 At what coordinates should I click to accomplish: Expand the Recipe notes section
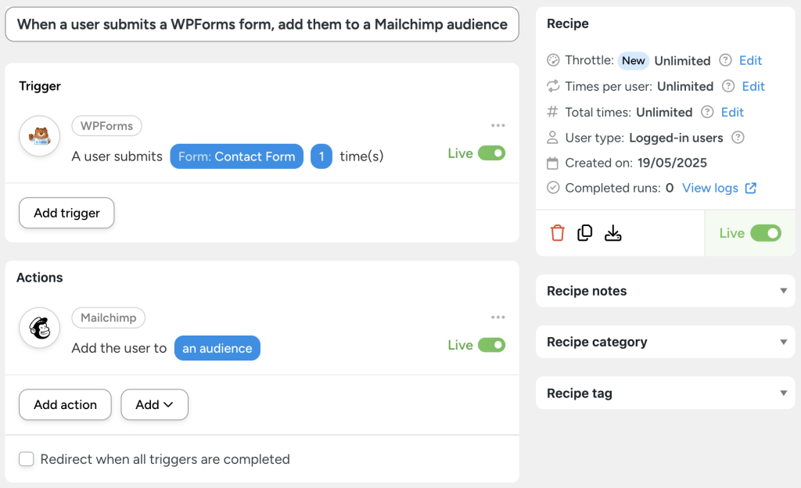(x=783, y=290)
